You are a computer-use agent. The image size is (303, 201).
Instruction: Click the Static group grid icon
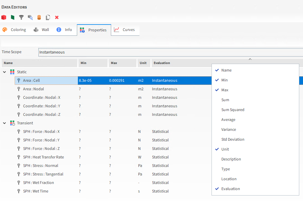tap(12, 72)
